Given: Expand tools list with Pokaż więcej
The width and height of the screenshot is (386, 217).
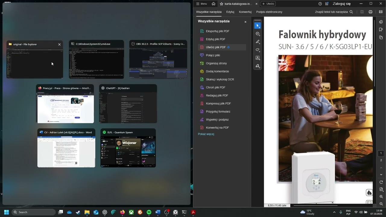Looking at the screenshot, I should point(206,134).
